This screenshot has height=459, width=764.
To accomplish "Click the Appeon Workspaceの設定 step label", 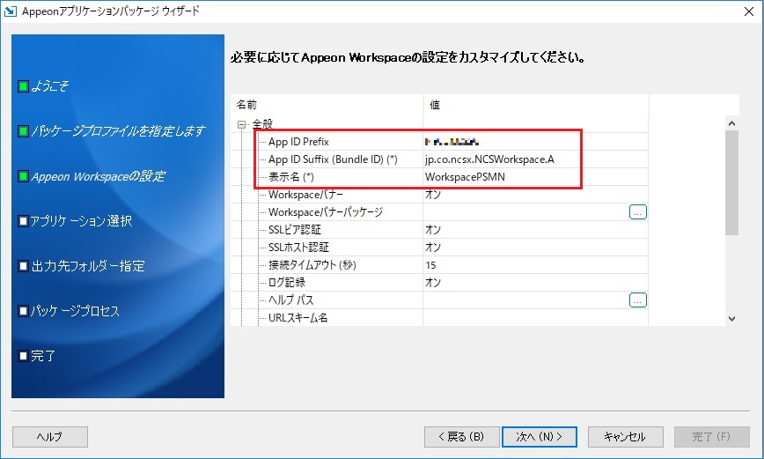I will pyautogui.click(x=99, y=176).
